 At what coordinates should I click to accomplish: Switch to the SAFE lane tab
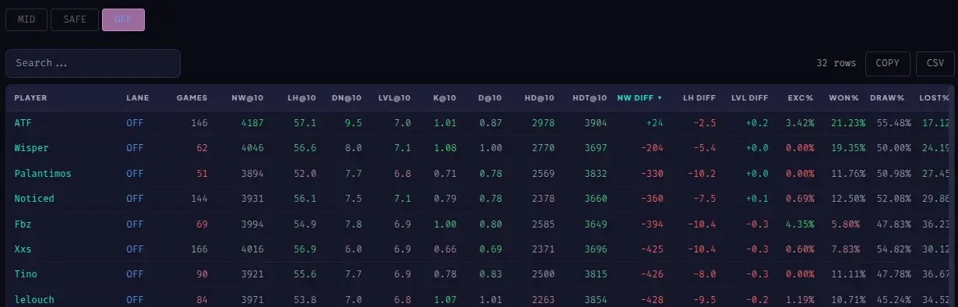pyautogui.click(x=75, y=19)
